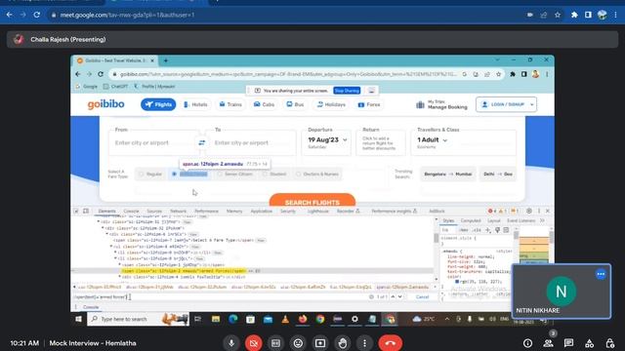
Task: Swap From and To cities on Goibibo
Action: pos(202,142)
